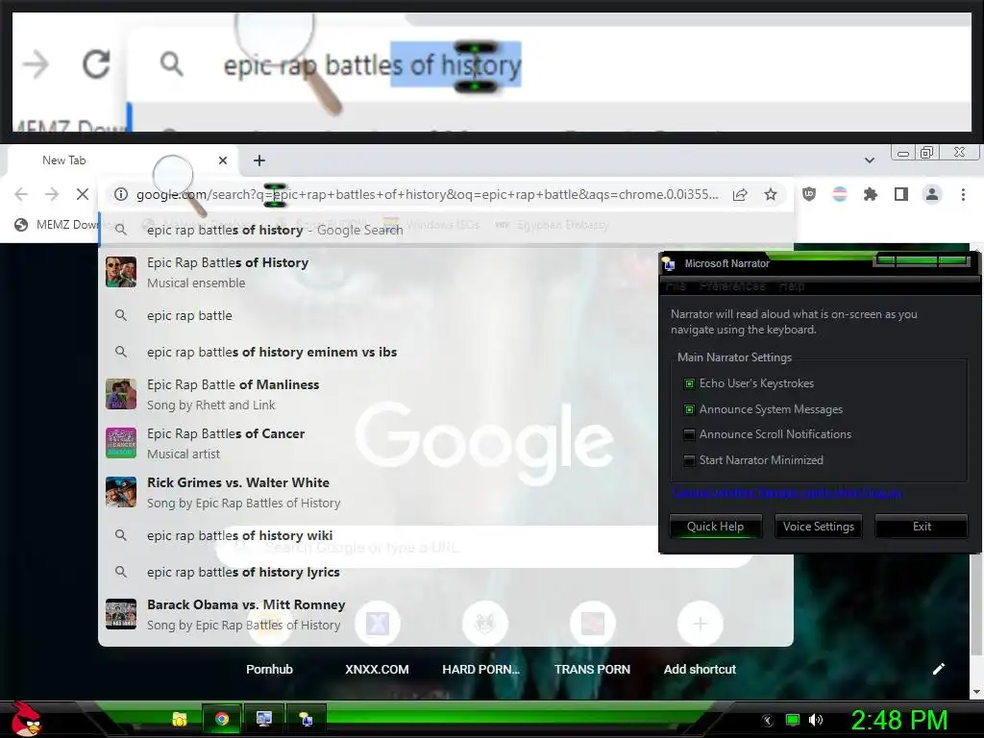Go back with the browser back arrow
The image size is (984, 738).
pyautogui.click(x=21, y=194)
